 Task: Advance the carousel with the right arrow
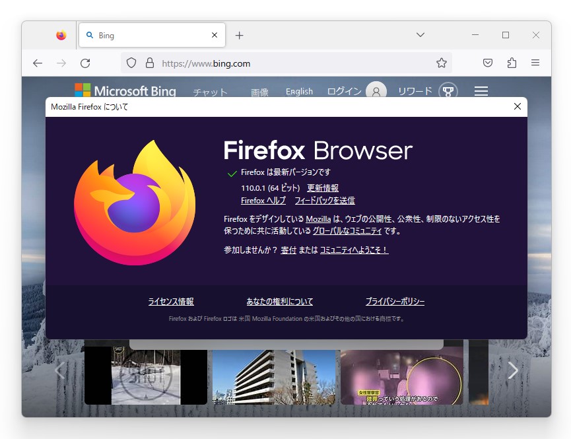pyautogui.click(x=513, y=371)
